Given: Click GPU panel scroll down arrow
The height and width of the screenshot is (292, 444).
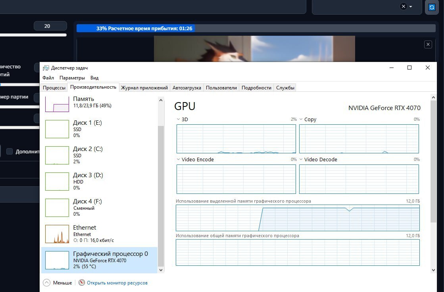Looking at the screenshot, I should pos(433,270).
